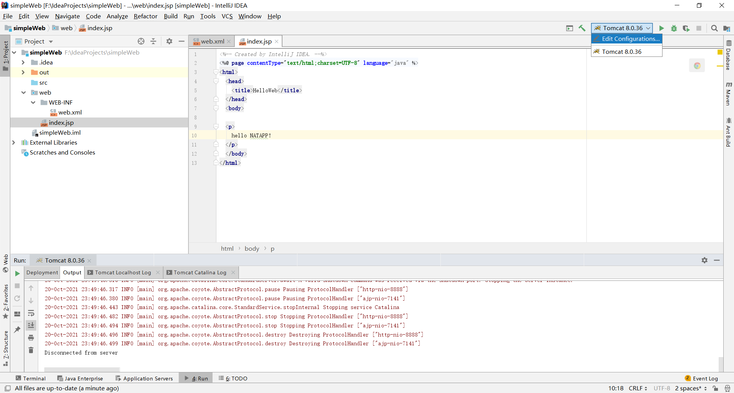
Task: Click the locate file crosshair icon in Project panel
Action: (x=141, y=41)
